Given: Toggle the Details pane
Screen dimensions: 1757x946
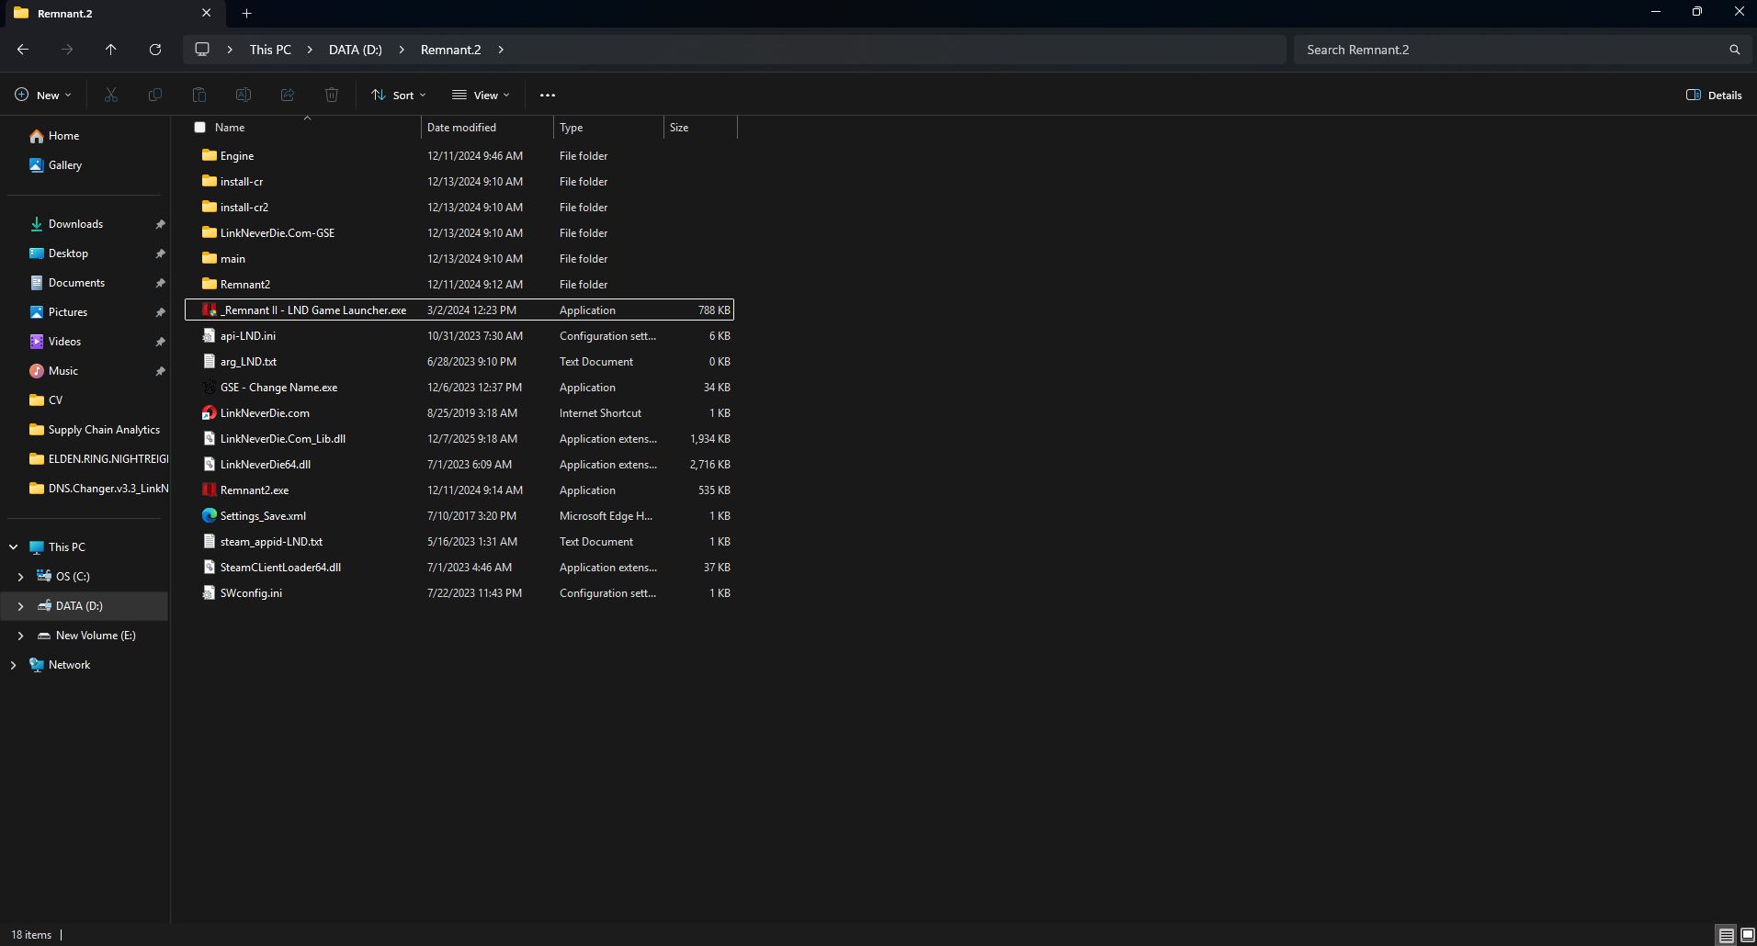Looking at the screenshot, I should pyautogui.click(x=1714, y=95).
